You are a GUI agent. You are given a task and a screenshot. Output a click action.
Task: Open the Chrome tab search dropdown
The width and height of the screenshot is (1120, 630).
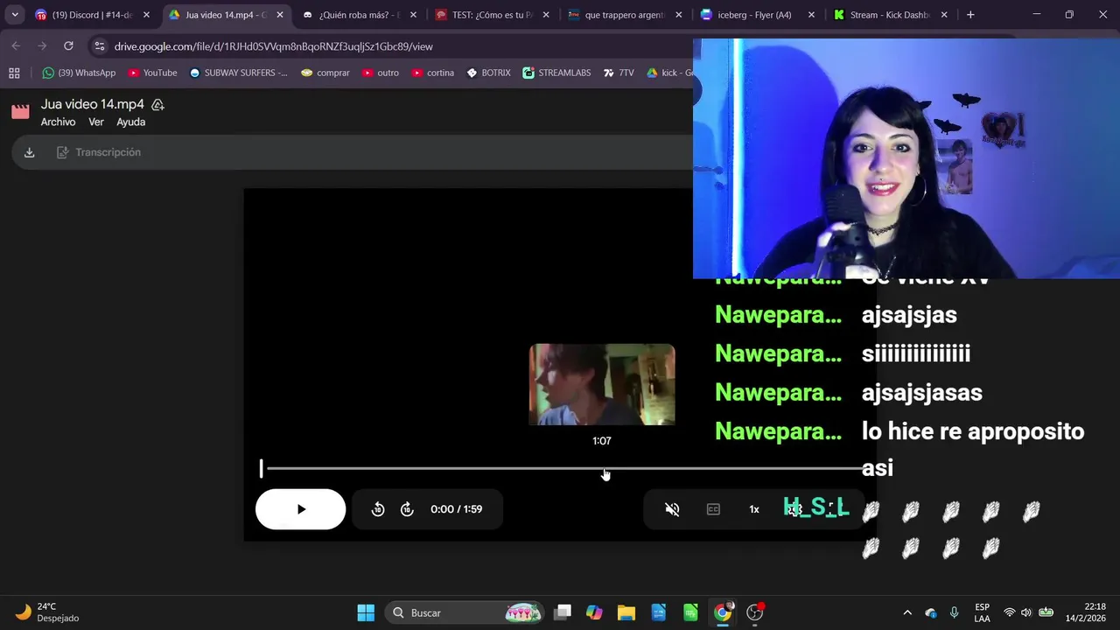15,15
